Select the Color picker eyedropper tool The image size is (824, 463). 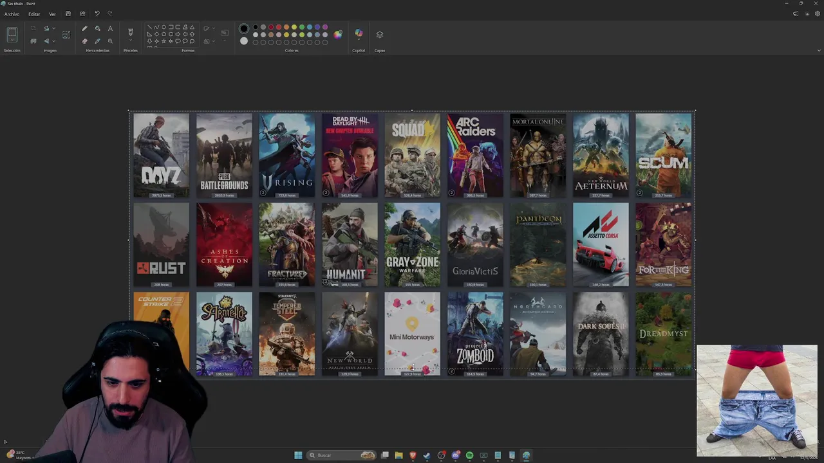click(x=97, y=41)
